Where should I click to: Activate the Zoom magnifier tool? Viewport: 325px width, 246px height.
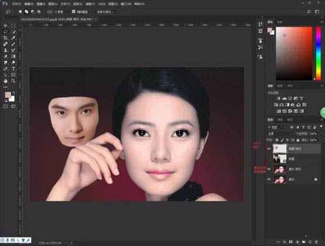point(13,81)
